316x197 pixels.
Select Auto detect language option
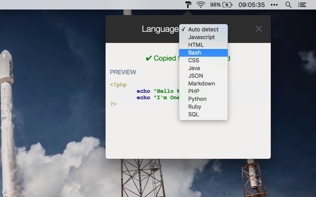click(203, 29)
